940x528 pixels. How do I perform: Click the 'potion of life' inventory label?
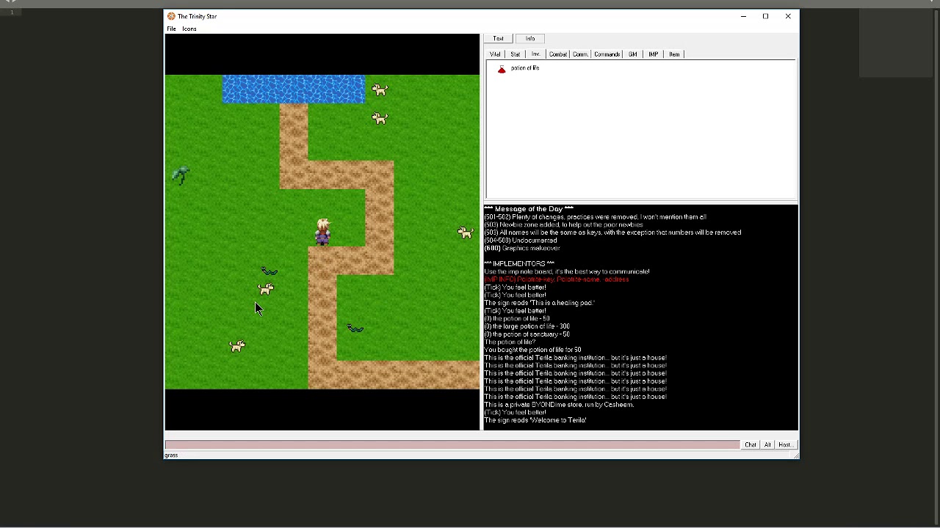[x=525, y=68]
